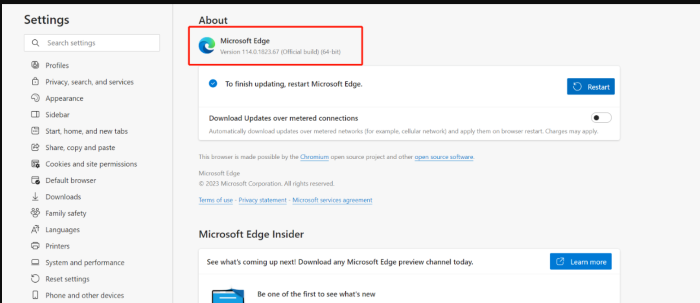Click the Reset settings icon

click(35, 278)
